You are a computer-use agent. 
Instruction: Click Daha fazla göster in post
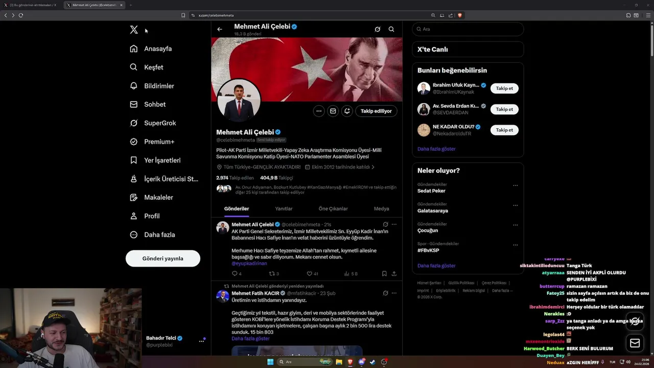point(250,338)
